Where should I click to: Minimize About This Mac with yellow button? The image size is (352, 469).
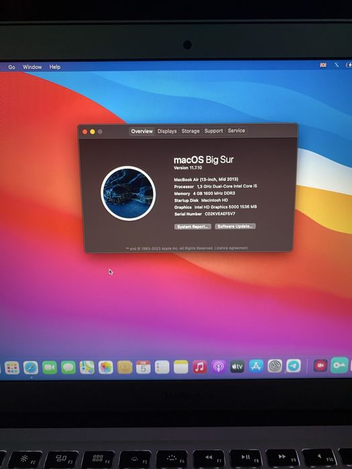point(93,132)
